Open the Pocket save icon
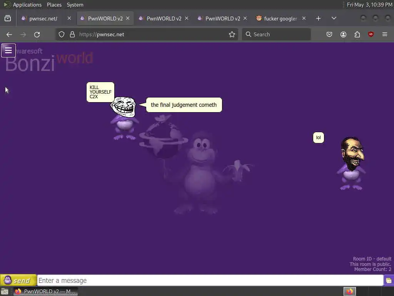The width and height of the screenshot is (394, 296). click(329, 34)
